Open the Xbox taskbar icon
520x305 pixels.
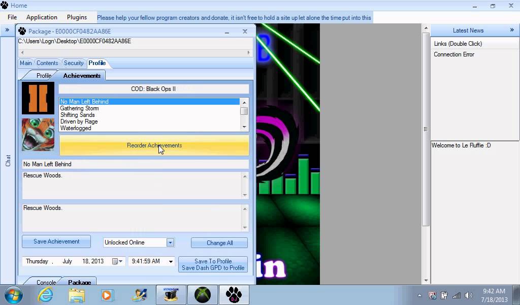coord(203,295)
